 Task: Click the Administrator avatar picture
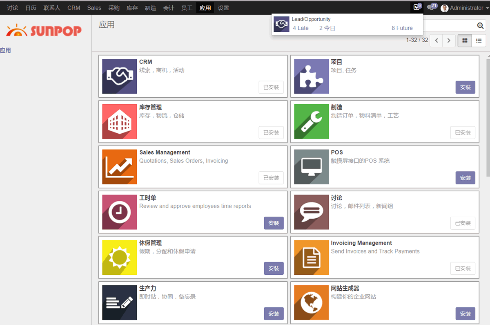pyautogui.click(x=445, y=8)
